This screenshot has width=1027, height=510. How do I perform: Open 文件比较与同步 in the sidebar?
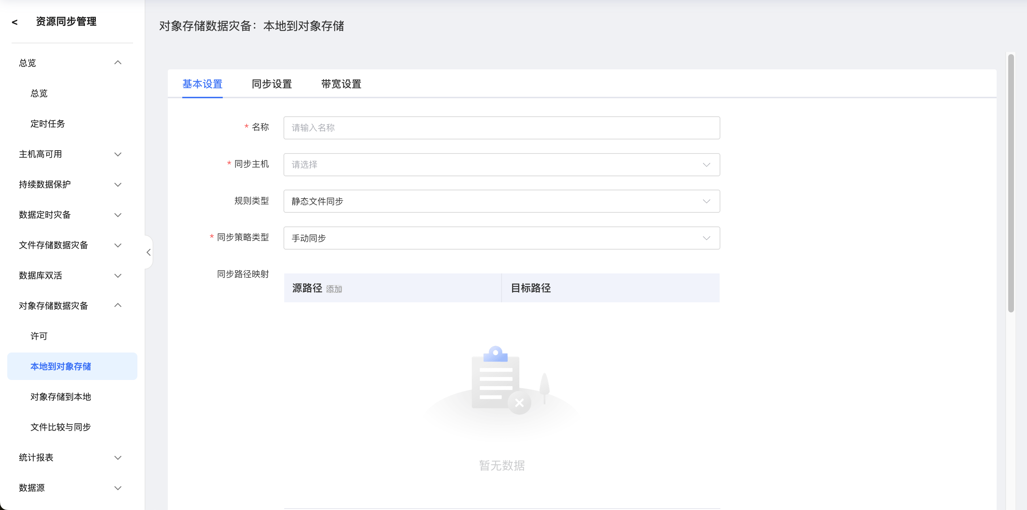click(x=61, y=427)
